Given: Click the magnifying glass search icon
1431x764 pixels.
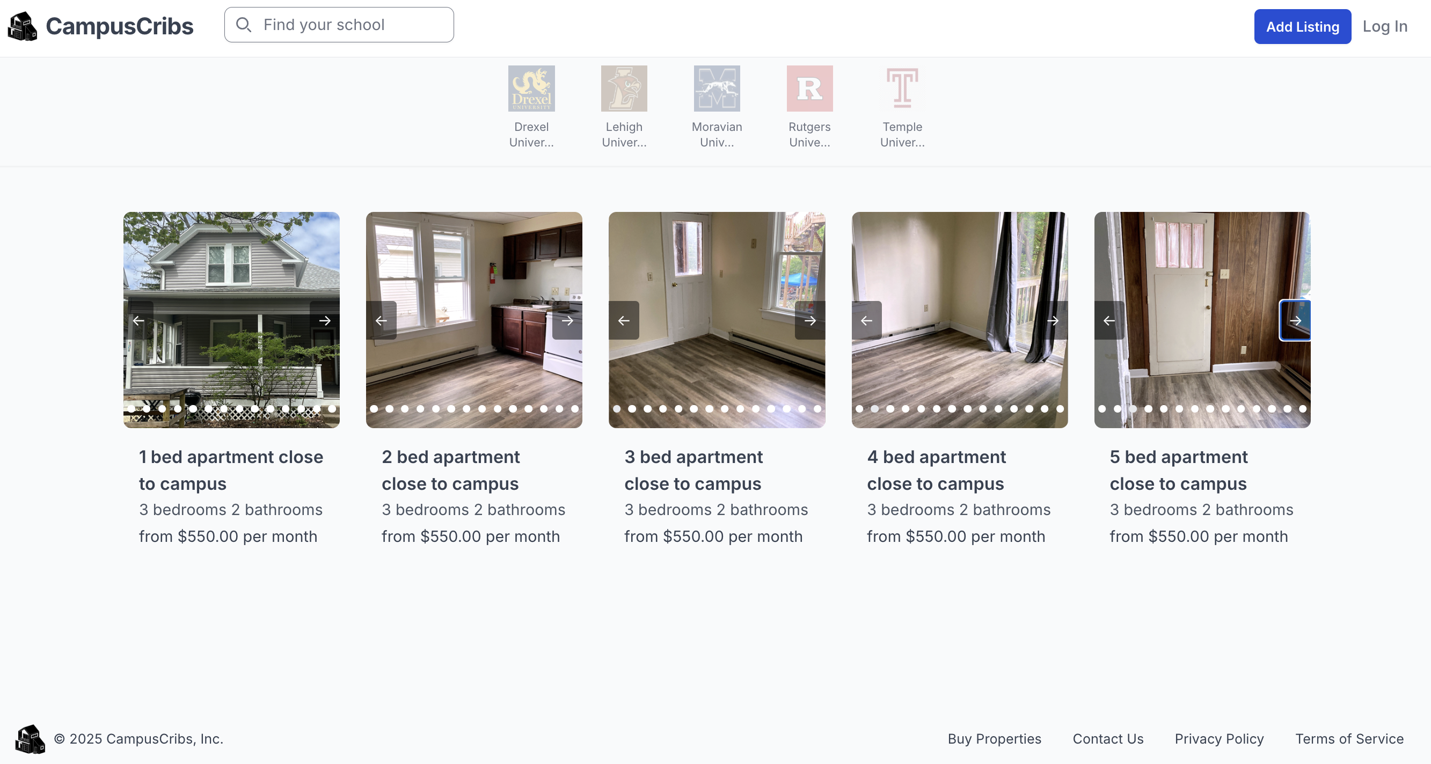Looking at the screenshot, I should click(x=243, y=25).
